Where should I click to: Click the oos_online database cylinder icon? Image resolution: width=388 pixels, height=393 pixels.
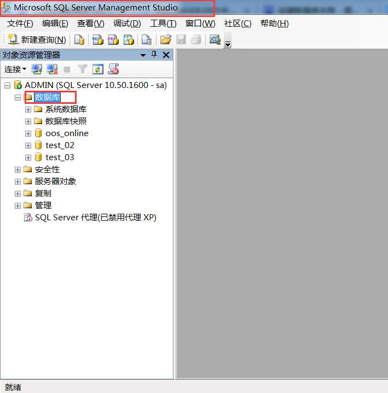[x=38, y=133]
